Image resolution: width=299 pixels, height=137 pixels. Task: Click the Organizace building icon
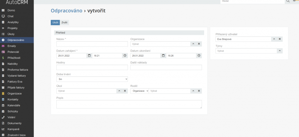click(x=3, y=93)
